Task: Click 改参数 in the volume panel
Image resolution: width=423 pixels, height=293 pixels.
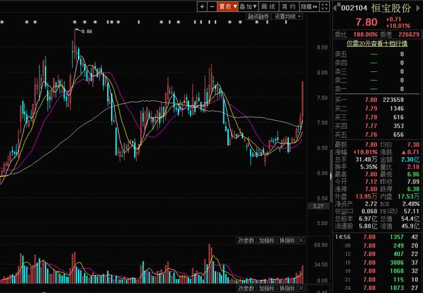Action: tap(247, 240)
